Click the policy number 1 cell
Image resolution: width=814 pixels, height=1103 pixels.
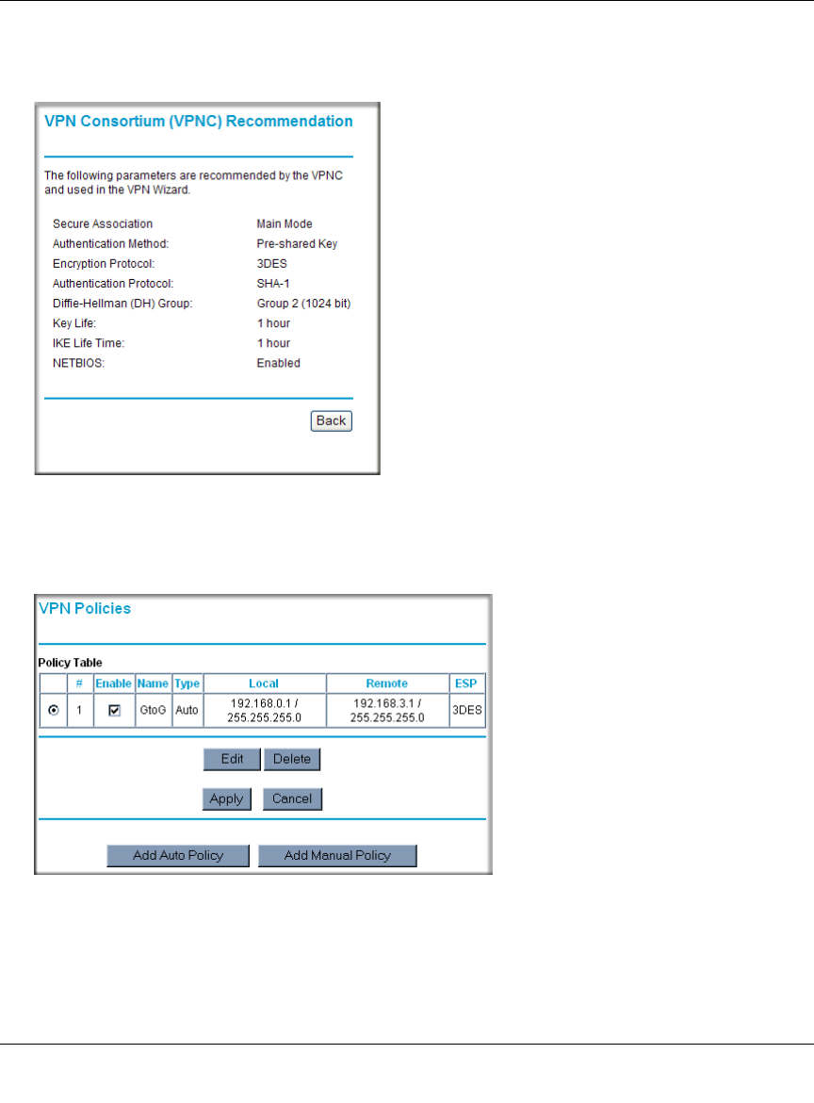[x=79, y=711]
